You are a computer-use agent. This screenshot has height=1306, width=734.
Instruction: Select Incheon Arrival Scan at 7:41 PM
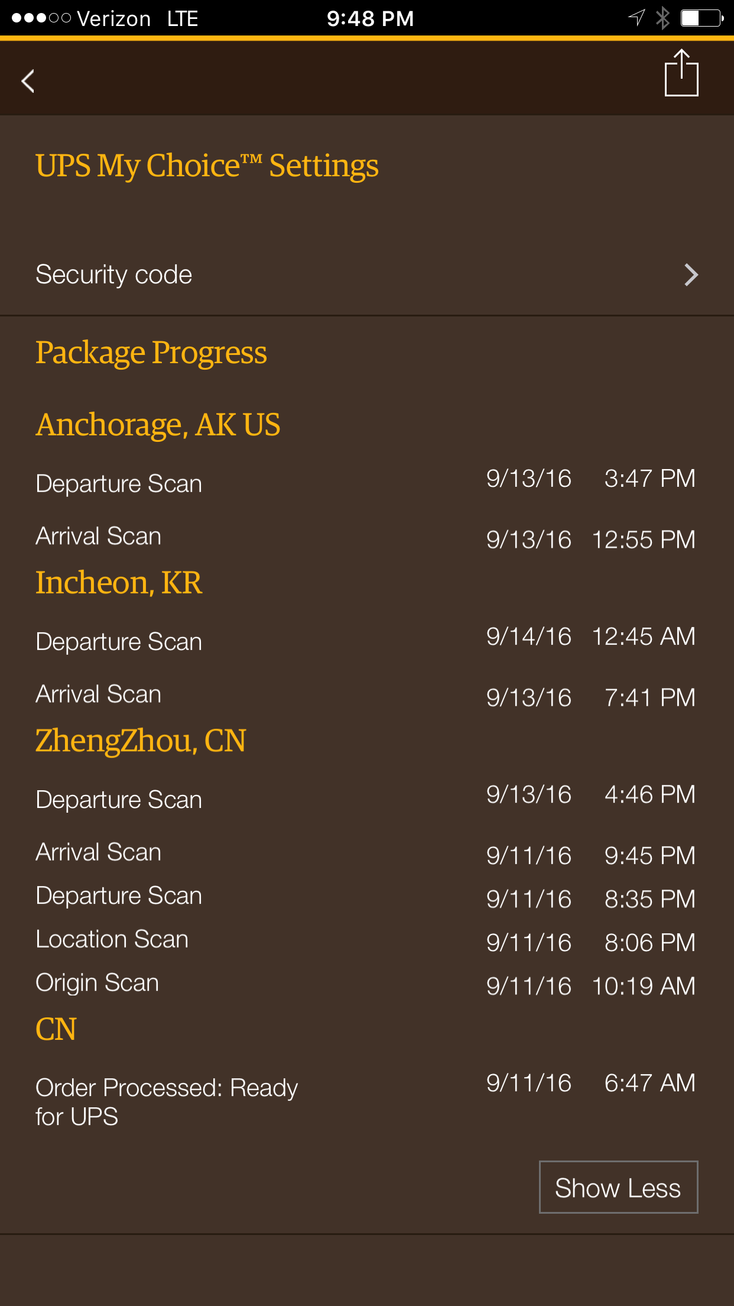point(367,696)
